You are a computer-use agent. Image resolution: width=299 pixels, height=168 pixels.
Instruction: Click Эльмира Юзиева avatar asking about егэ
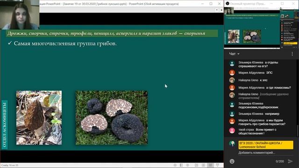coord(232,63)
